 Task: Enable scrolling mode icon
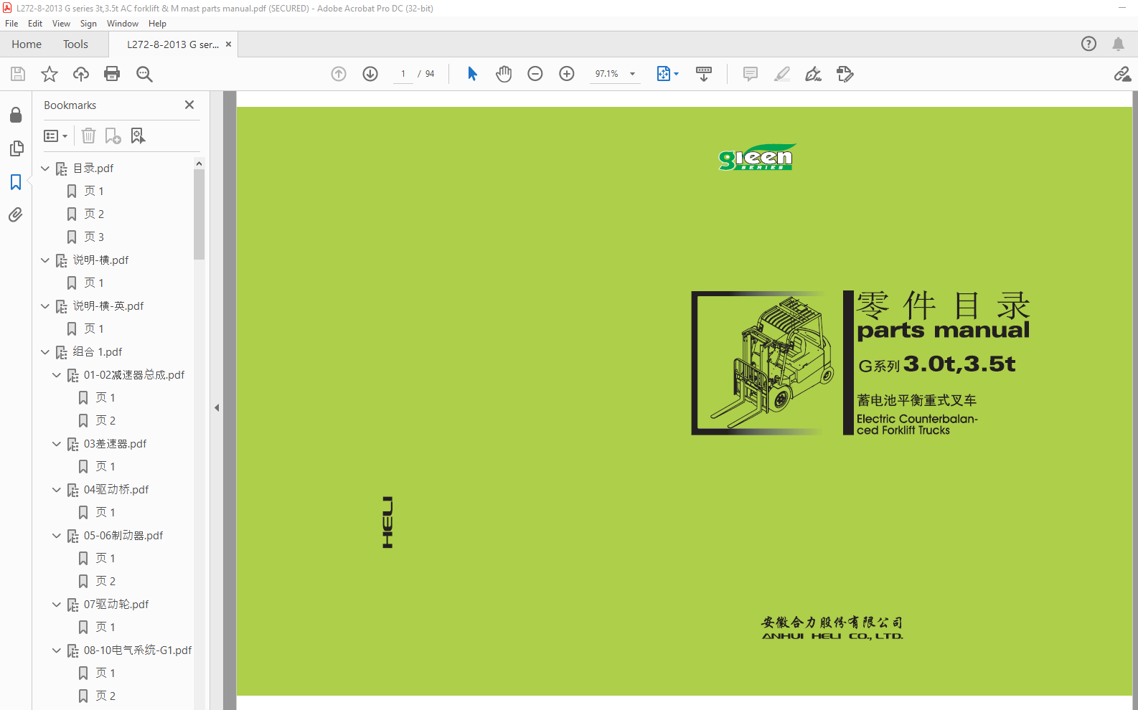click(704, 74)
